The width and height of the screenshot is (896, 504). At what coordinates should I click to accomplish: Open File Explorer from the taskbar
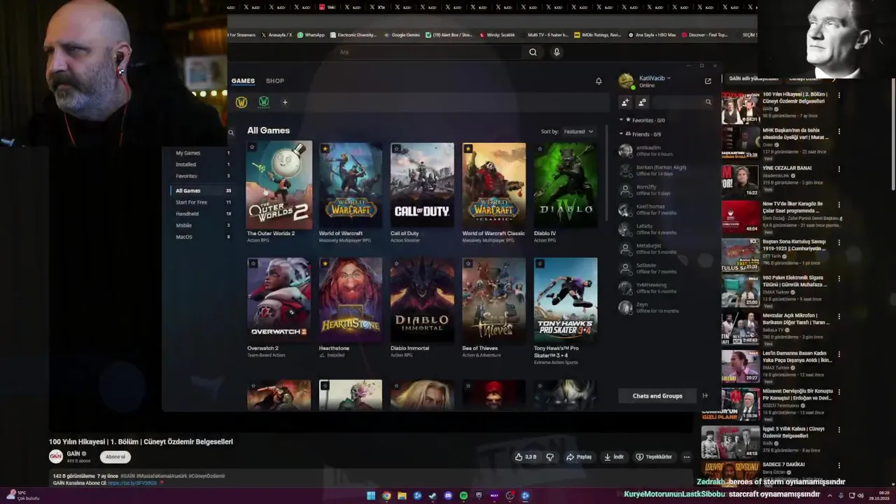402,496
